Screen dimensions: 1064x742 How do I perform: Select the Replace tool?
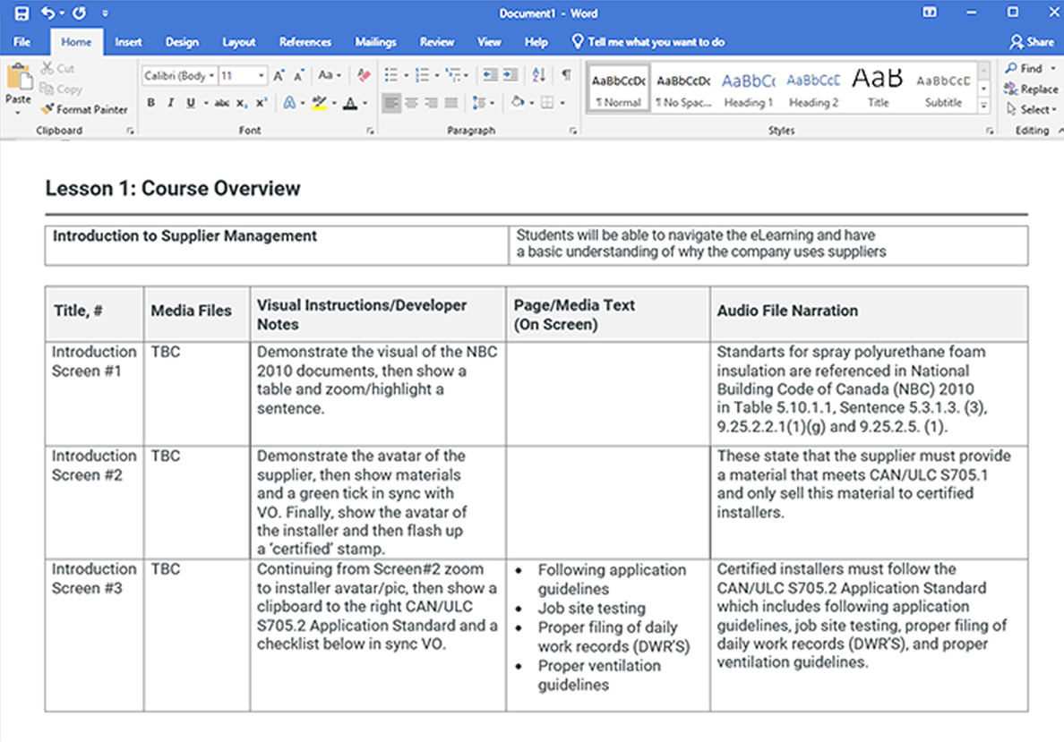(x=1031, y=89)
